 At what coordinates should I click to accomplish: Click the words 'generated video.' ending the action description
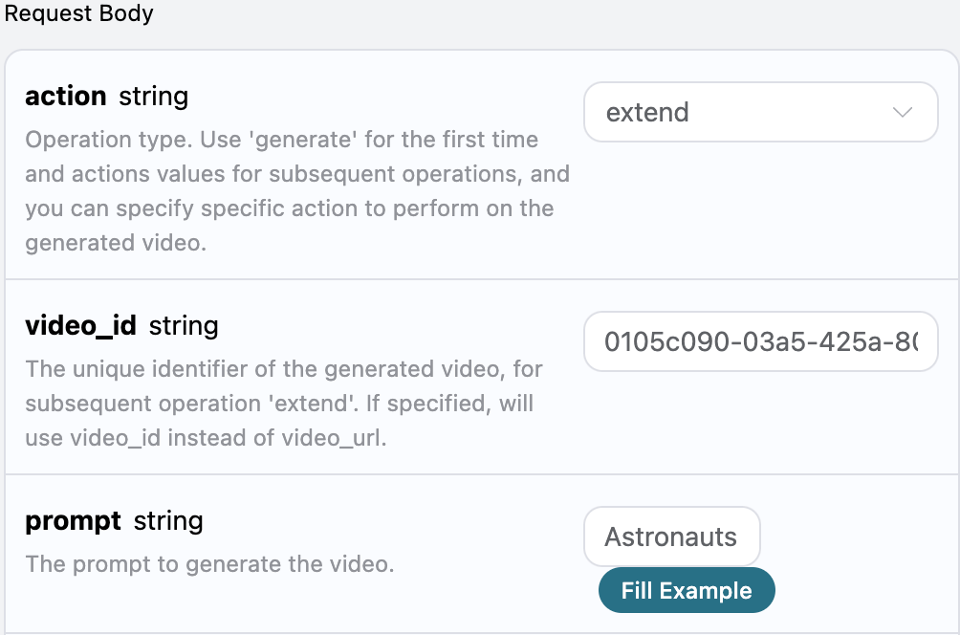coord(116,243)
